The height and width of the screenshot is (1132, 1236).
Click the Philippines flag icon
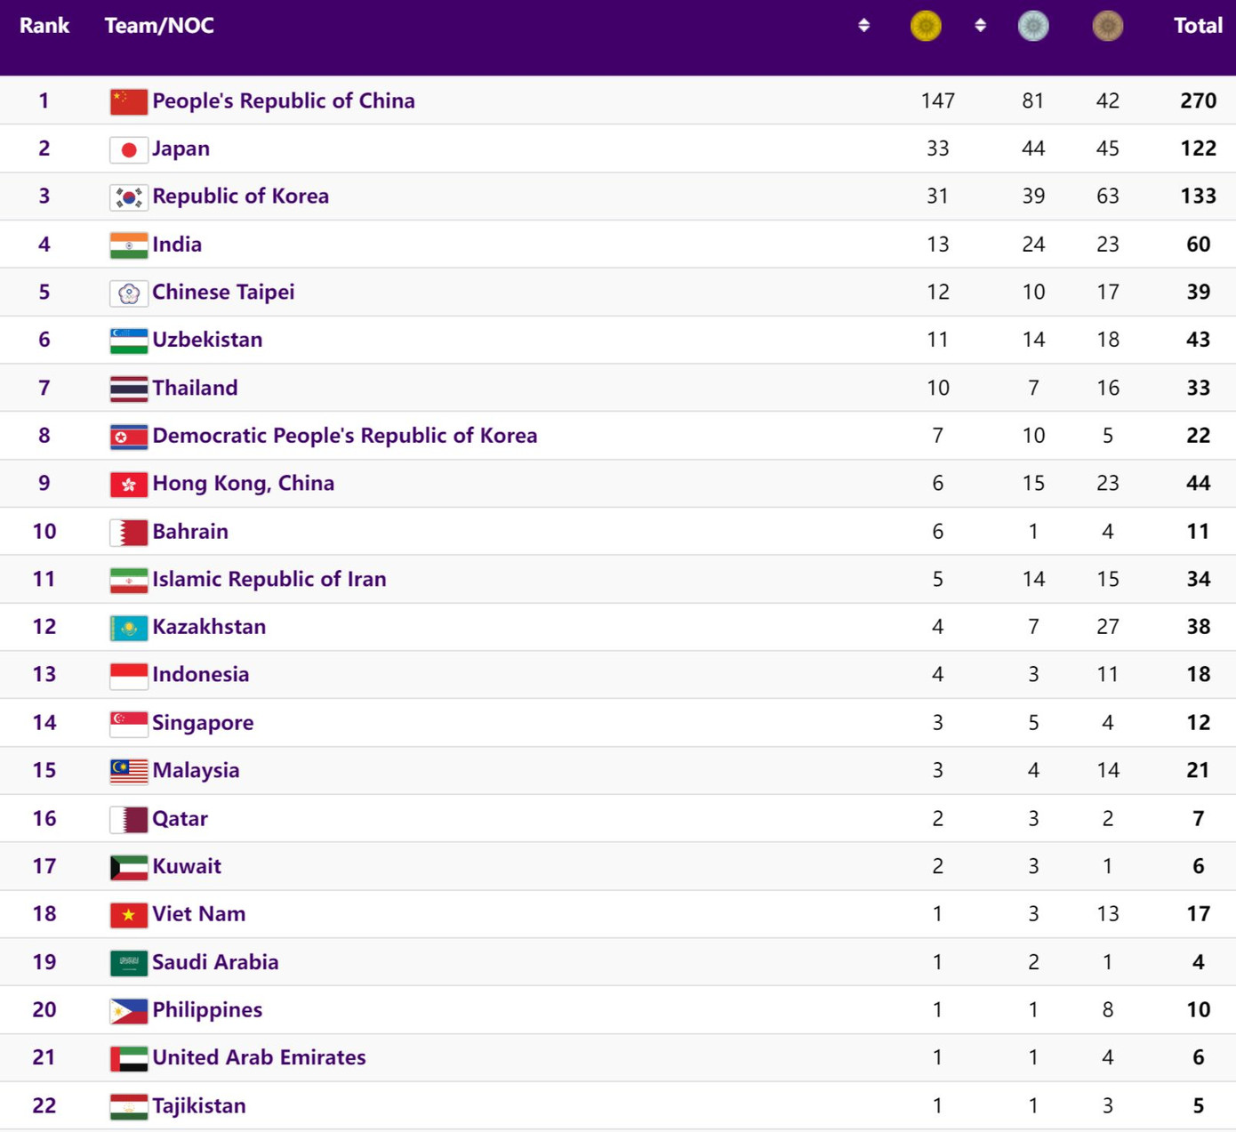pyautogui.click(x=129, y=1011)
